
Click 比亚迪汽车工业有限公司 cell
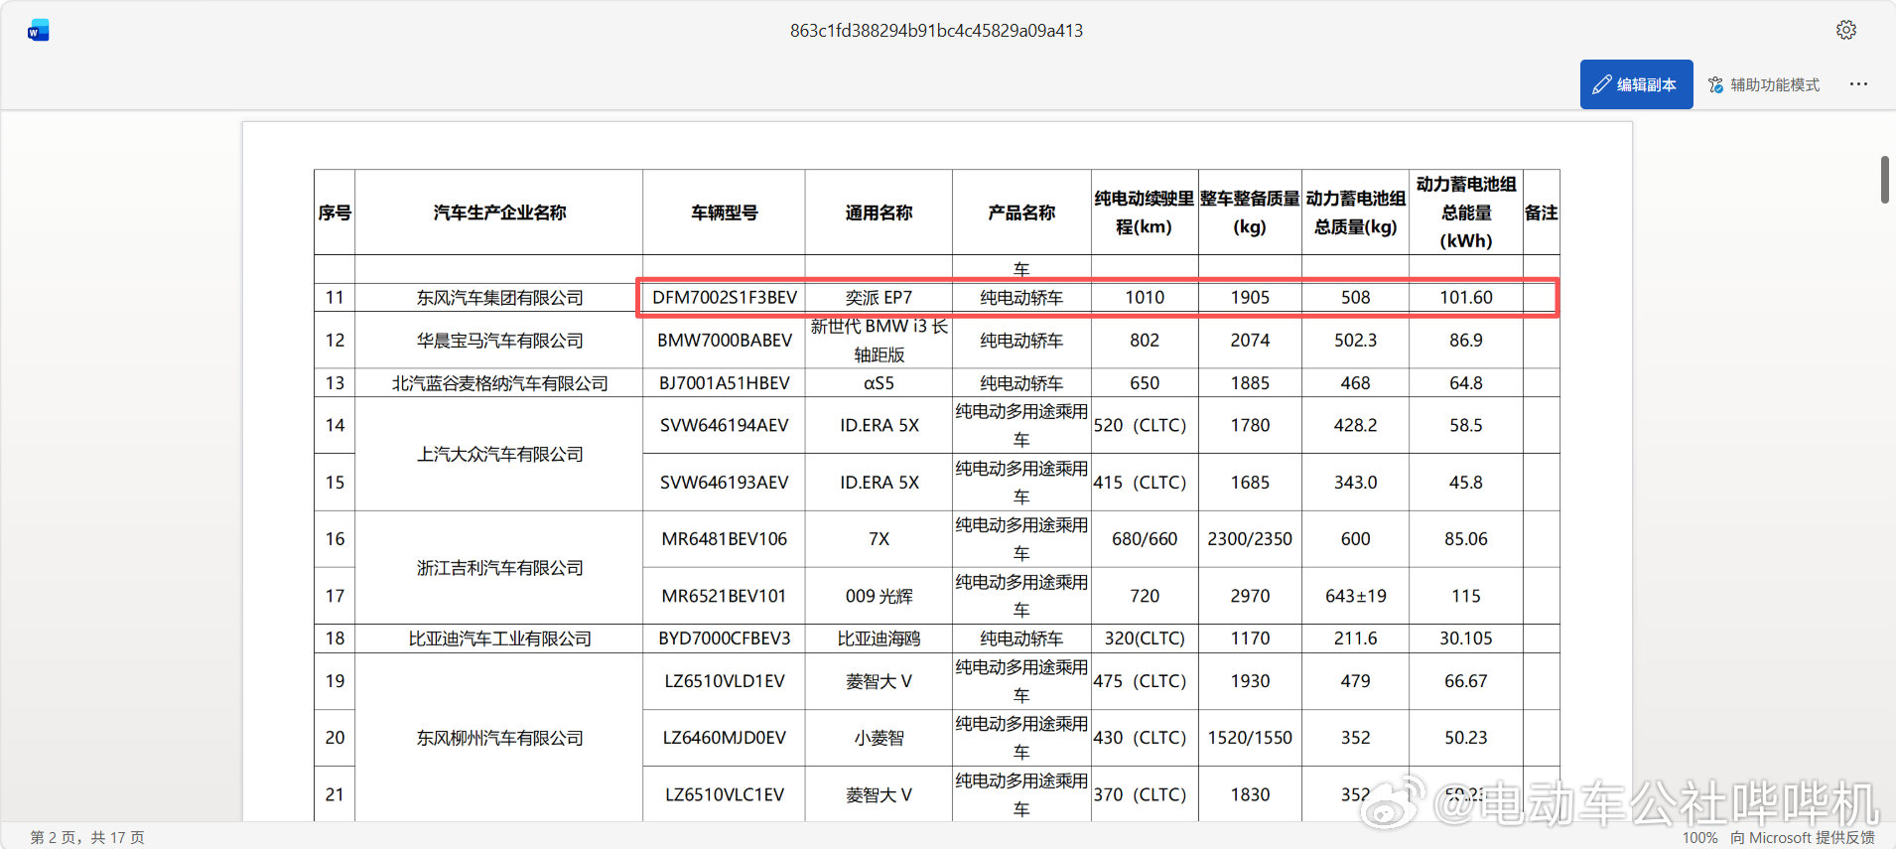tap(499, 637)
